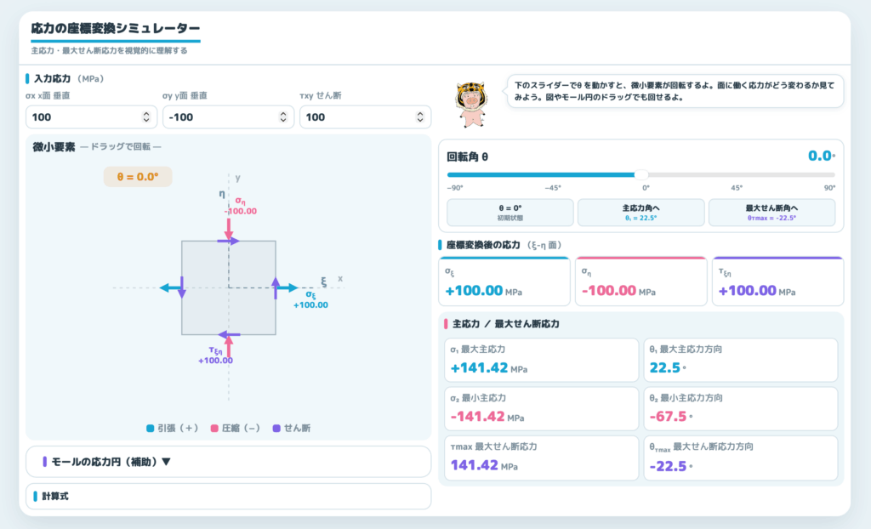Click the τxy shear input field

(x=365, y=117)
